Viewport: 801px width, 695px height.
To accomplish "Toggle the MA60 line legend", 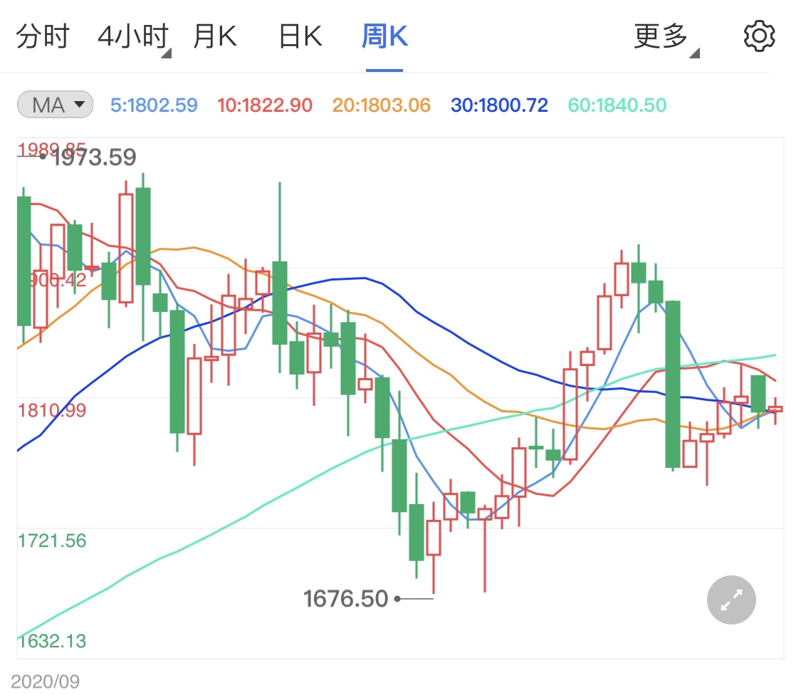I will click(617, 104).
